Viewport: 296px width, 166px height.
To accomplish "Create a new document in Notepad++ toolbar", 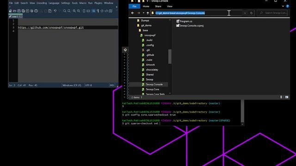I will pyautogui.click(x=11, y=11).
